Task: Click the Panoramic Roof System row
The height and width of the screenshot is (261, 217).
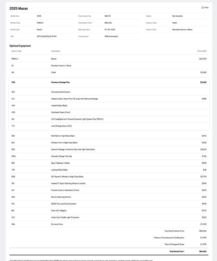Action: coord(61,92)
